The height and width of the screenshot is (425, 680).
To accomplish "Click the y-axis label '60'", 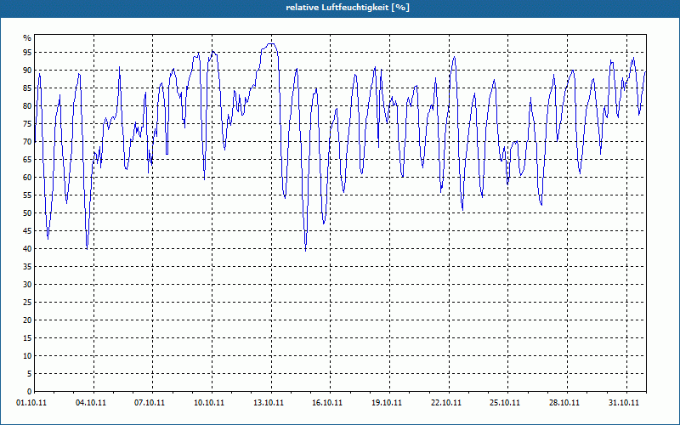I will click(x=27, y=178).
